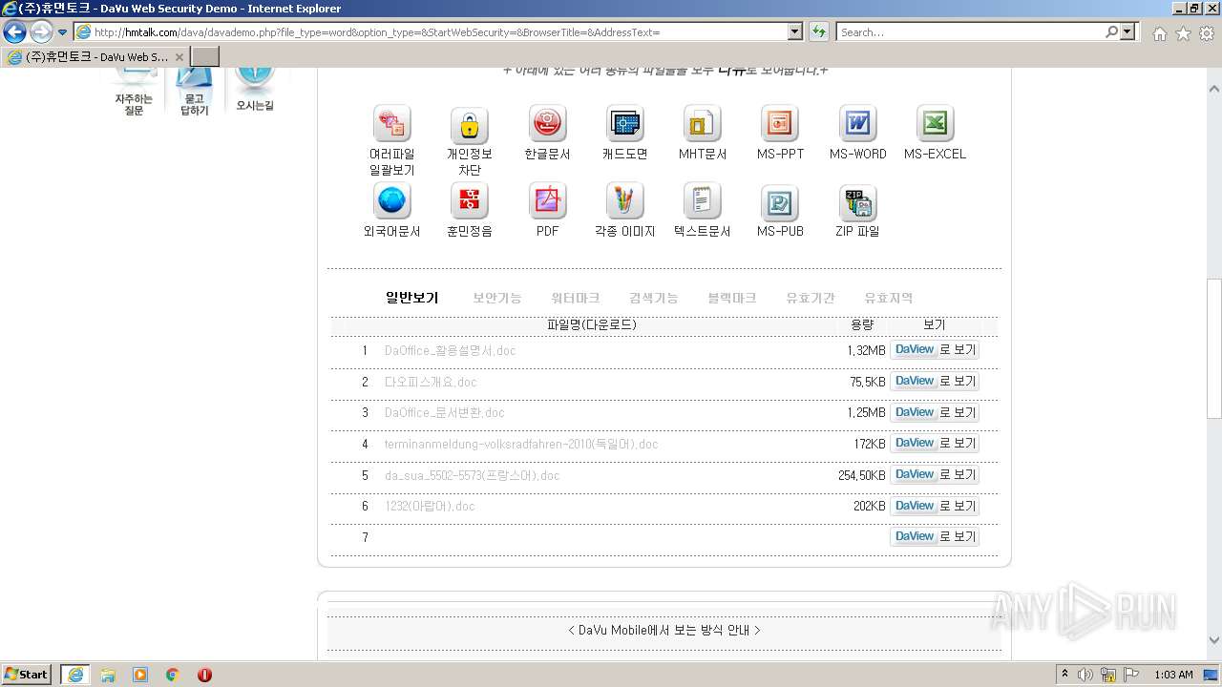
Task: View DaOffice_문서변환.doc with DaView
Action: pos(935,413)
